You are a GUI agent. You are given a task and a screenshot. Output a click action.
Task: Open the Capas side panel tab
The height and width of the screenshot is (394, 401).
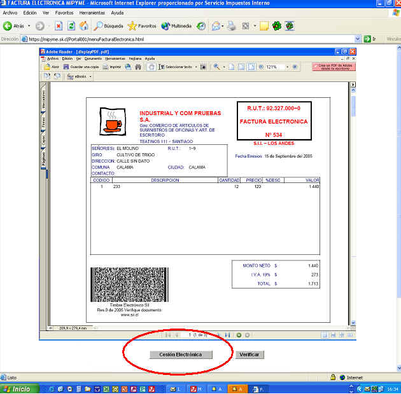[x=43, y=140]
